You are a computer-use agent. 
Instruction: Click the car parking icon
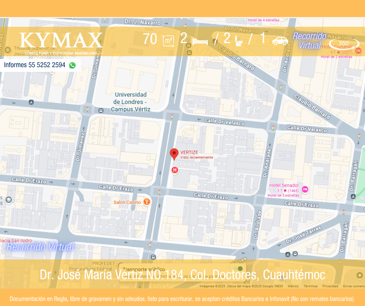(280, 40)
